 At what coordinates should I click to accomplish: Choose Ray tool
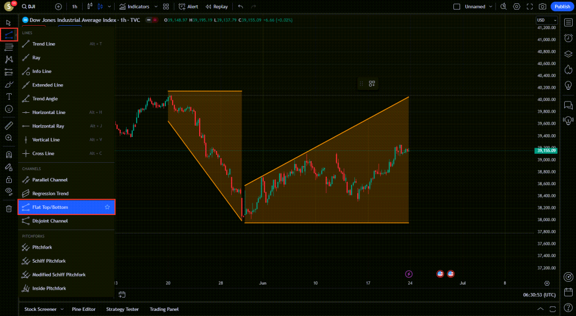click(66, 58)
